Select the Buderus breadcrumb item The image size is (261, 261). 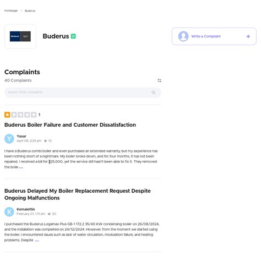pos(30,11)
